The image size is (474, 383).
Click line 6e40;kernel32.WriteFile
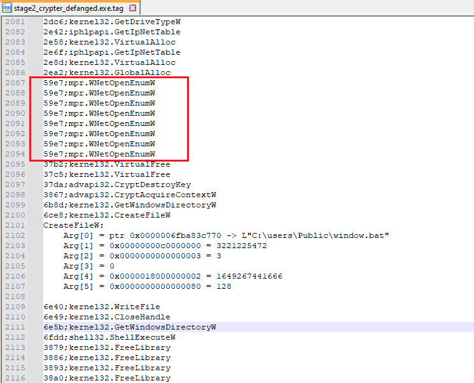tap(102, 307)
